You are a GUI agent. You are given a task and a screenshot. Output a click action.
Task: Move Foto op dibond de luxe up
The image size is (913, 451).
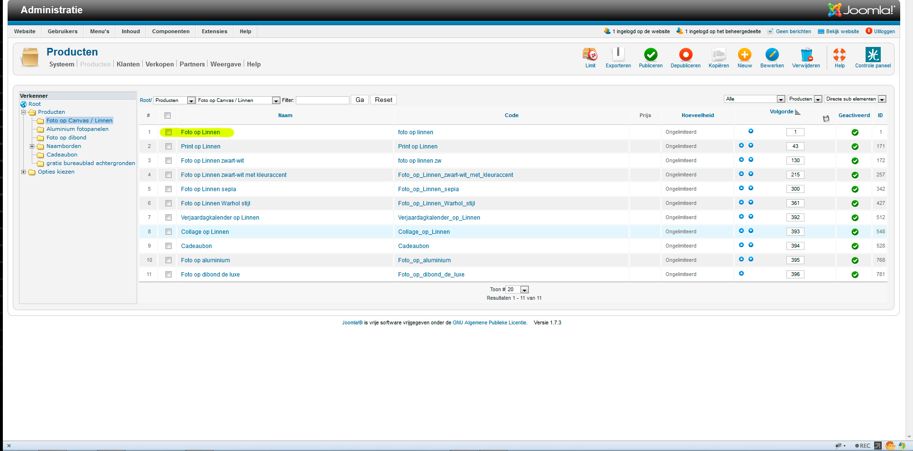(x=741, y=274)
